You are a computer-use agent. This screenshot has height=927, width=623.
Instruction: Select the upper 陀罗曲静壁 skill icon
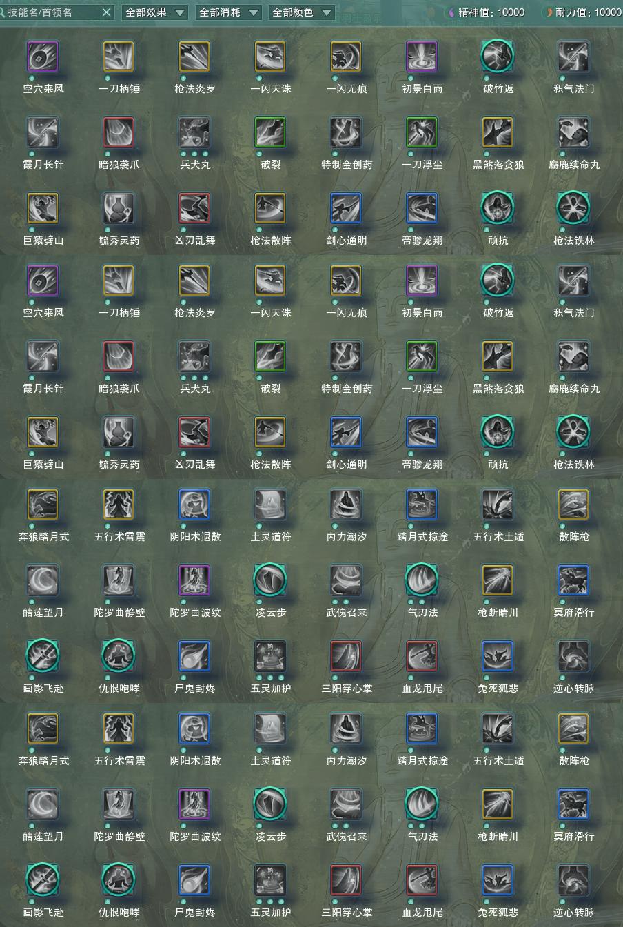(x=119, y=580)
